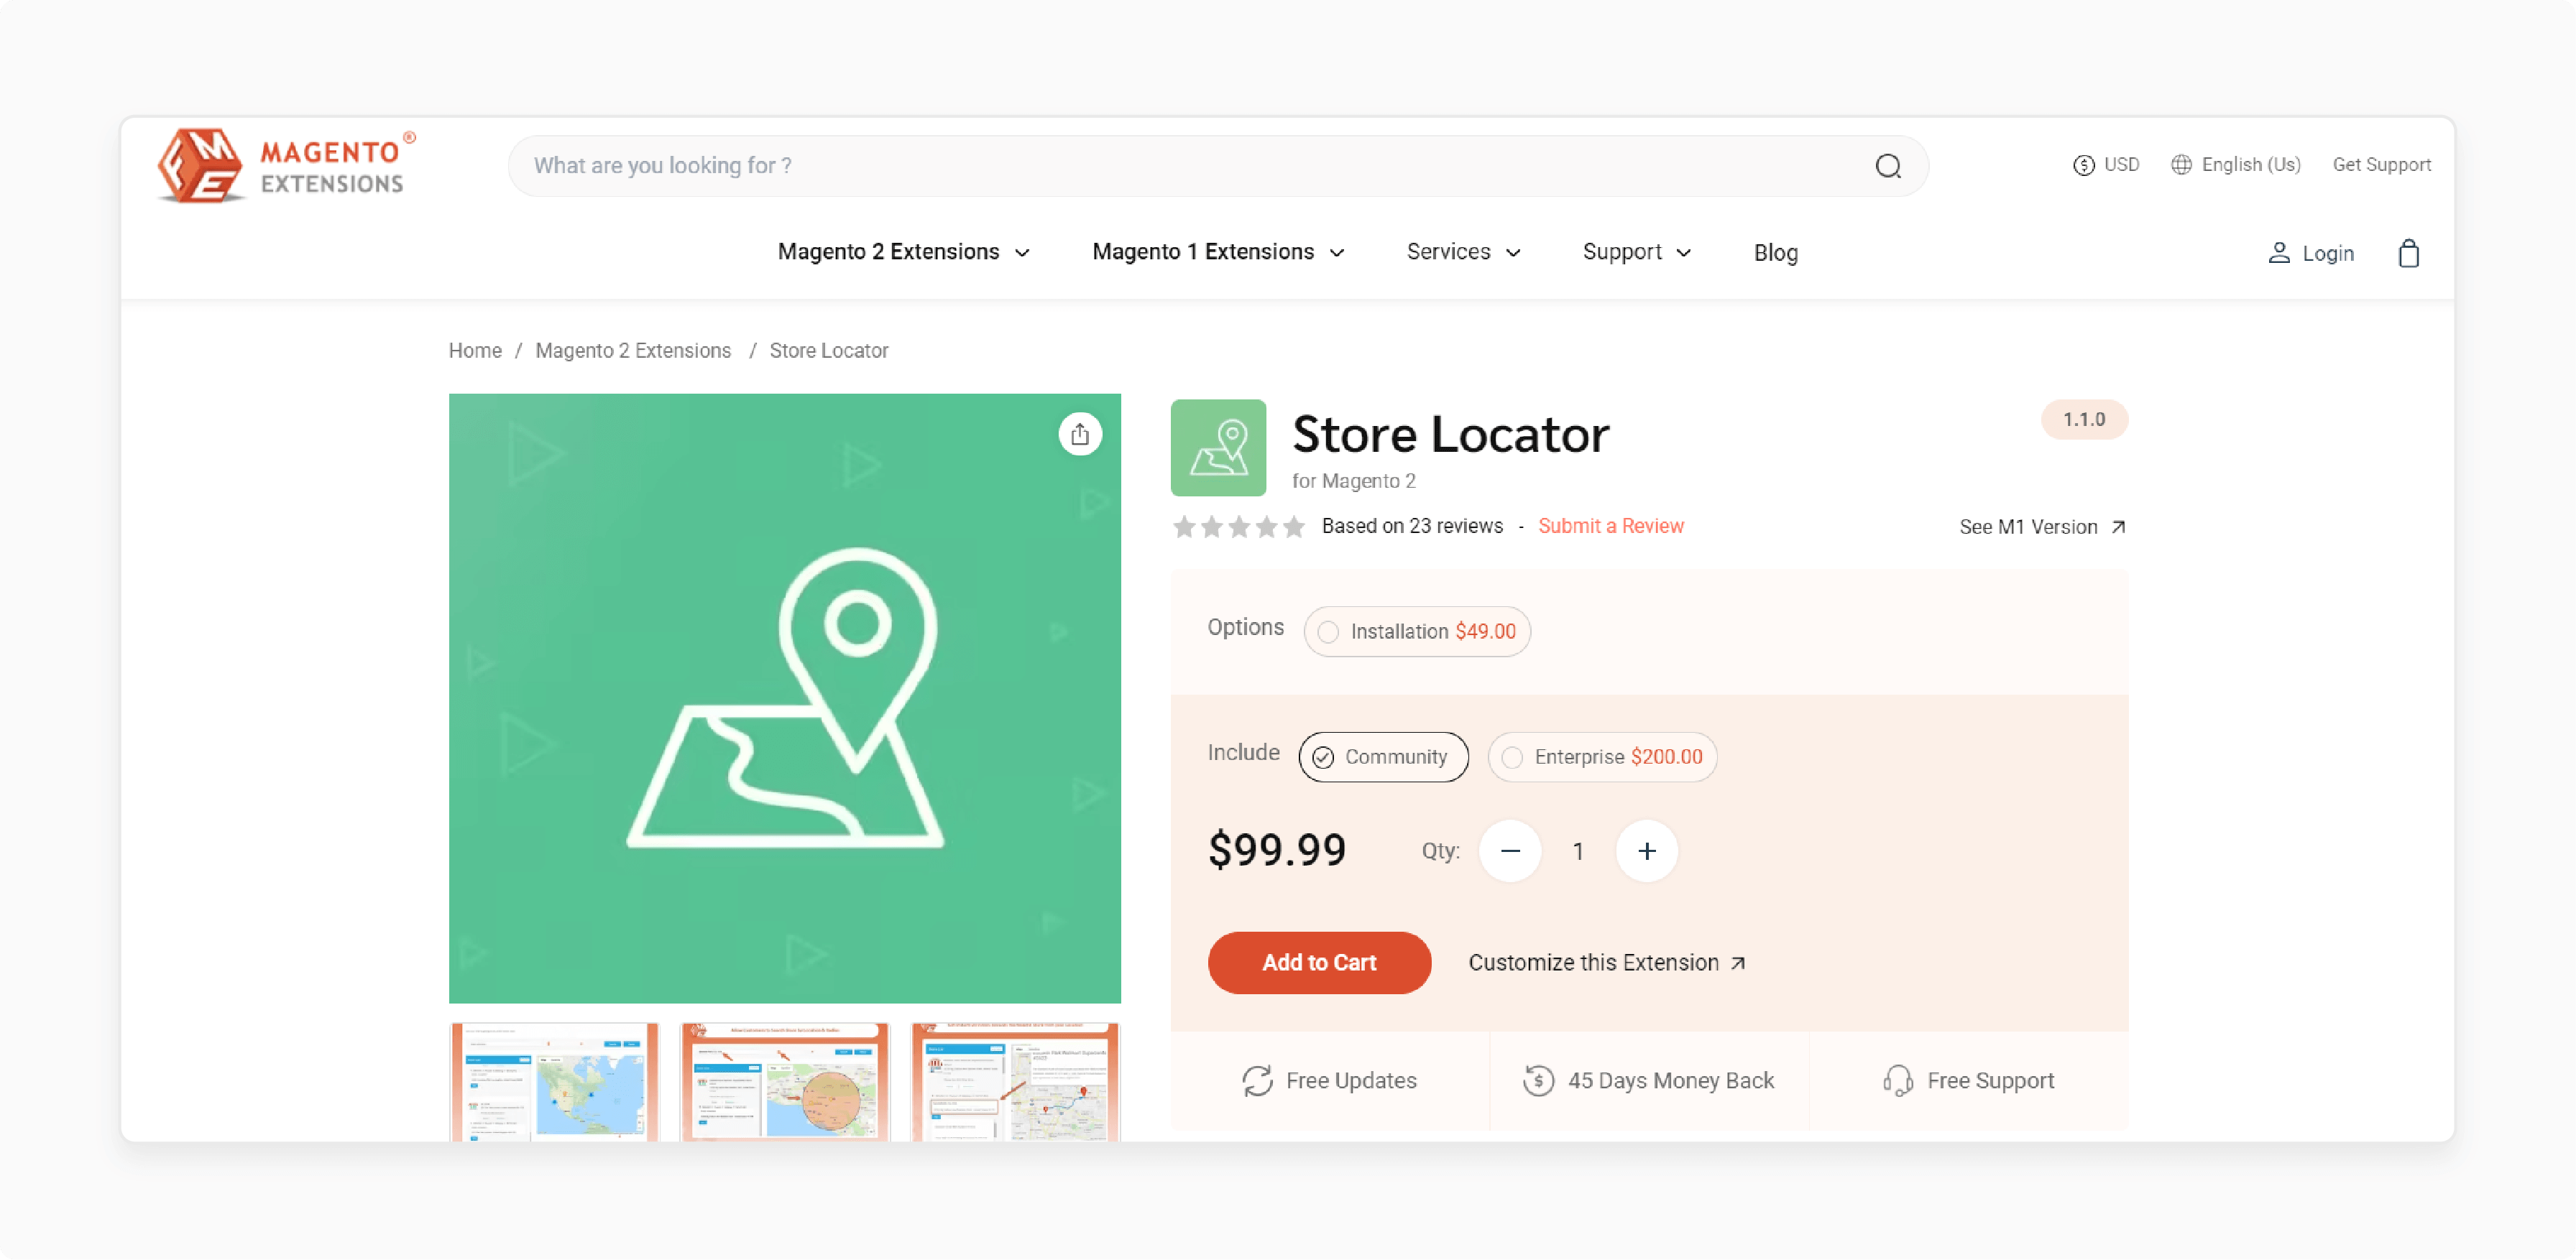
Task: Click the Free Support headset icon
Action: point(1897,1081)
